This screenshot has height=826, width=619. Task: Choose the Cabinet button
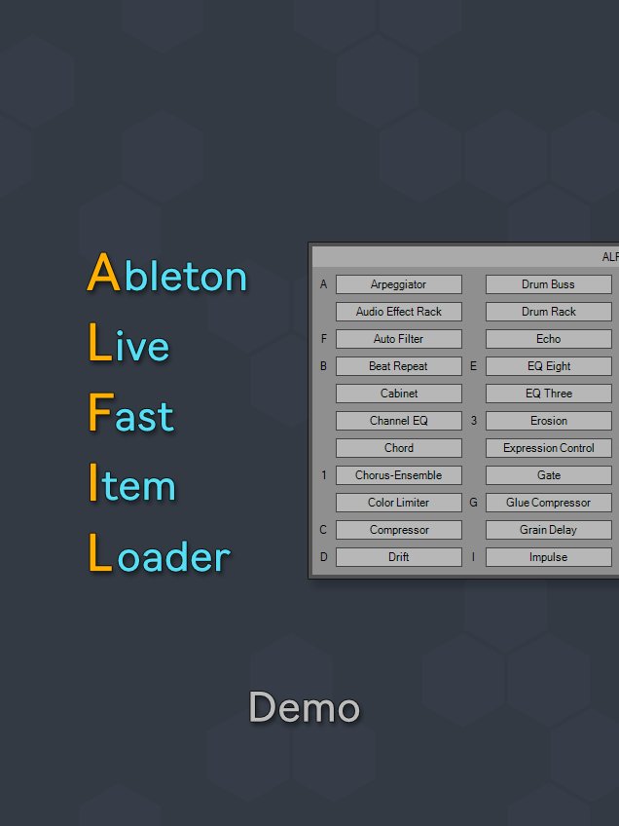399,394
